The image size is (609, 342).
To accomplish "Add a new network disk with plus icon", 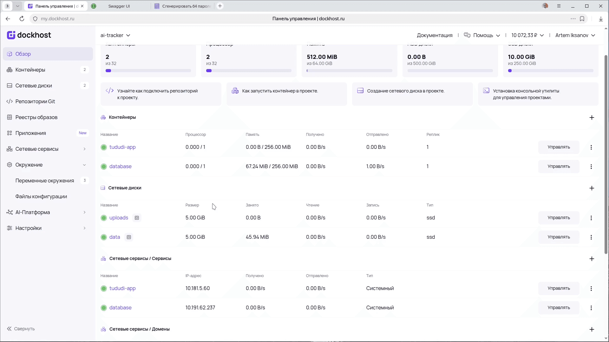I will [x=592, y=188].
